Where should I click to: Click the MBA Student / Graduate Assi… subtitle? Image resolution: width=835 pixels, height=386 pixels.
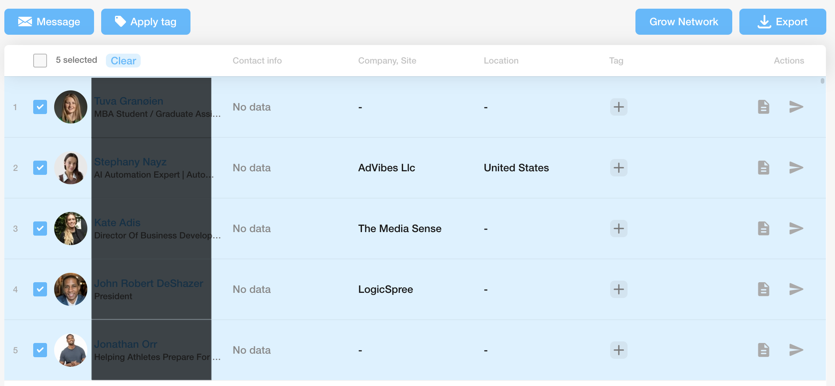coord(157,114)
